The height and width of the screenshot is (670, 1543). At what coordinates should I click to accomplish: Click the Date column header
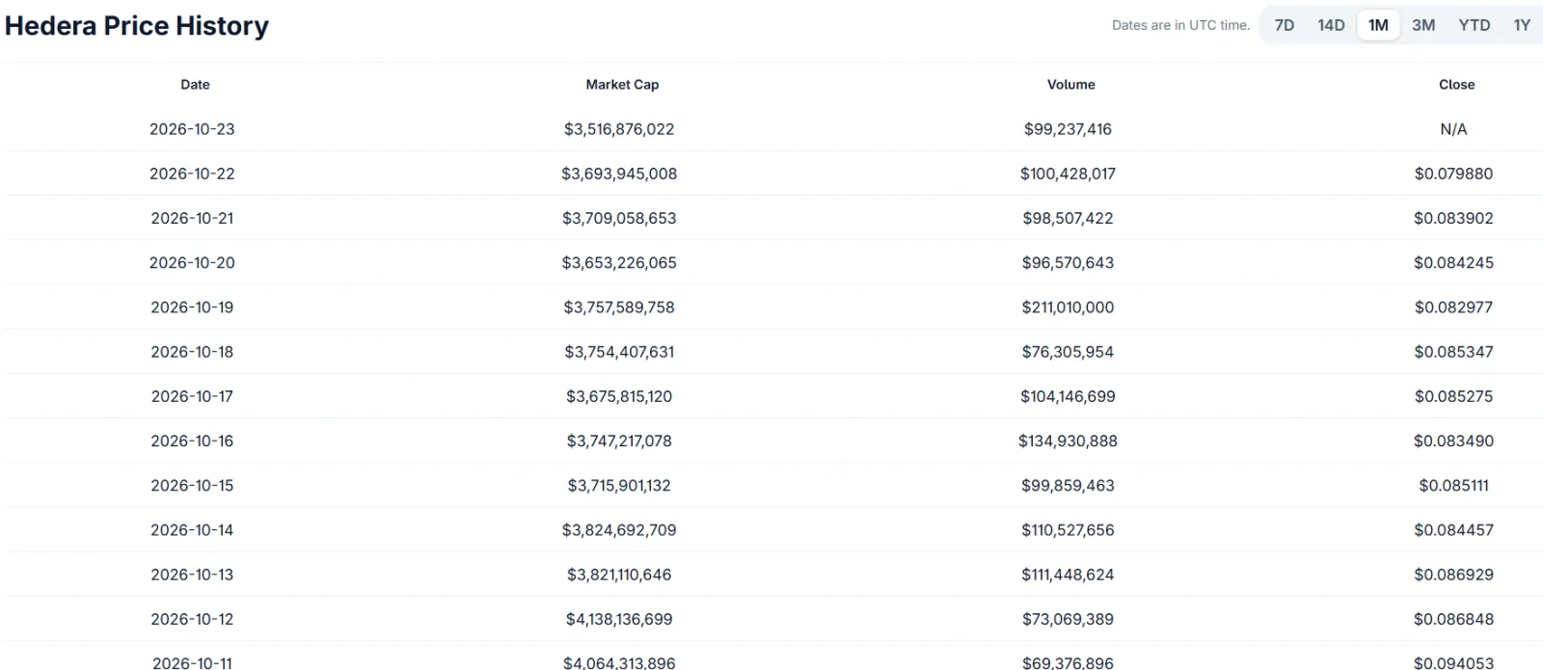[195, 85]
